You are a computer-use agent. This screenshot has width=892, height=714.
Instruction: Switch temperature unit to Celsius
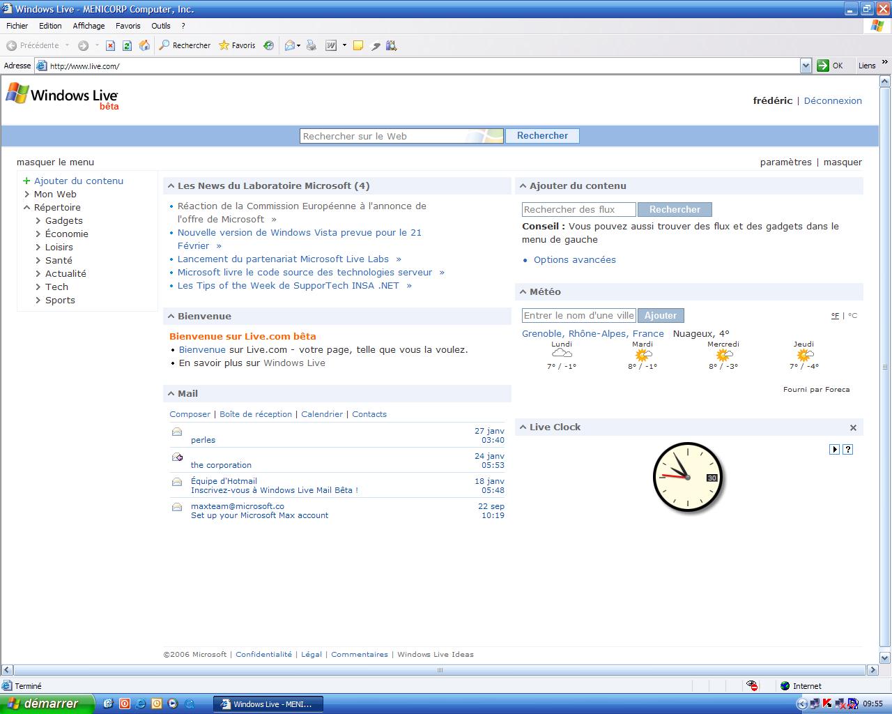[x=852, y=316]
